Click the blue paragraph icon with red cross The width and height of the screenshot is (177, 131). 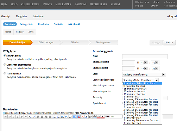point(78,117)
